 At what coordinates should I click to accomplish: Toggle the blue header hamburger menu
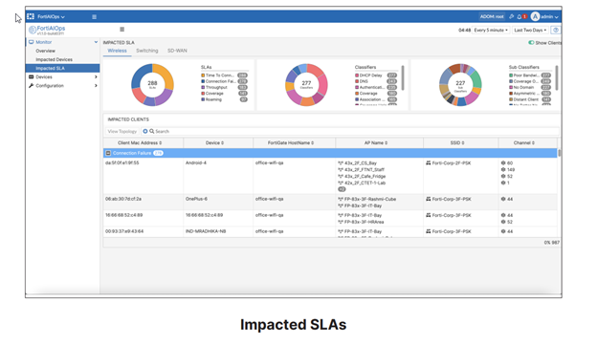coord(94,17)
